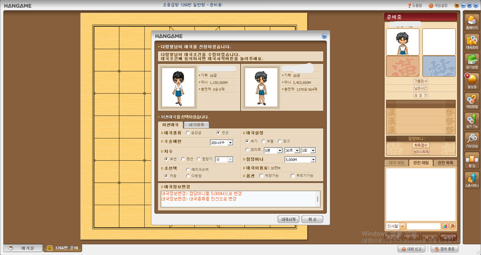Select the 장고 long game radio button

point(280,141)
